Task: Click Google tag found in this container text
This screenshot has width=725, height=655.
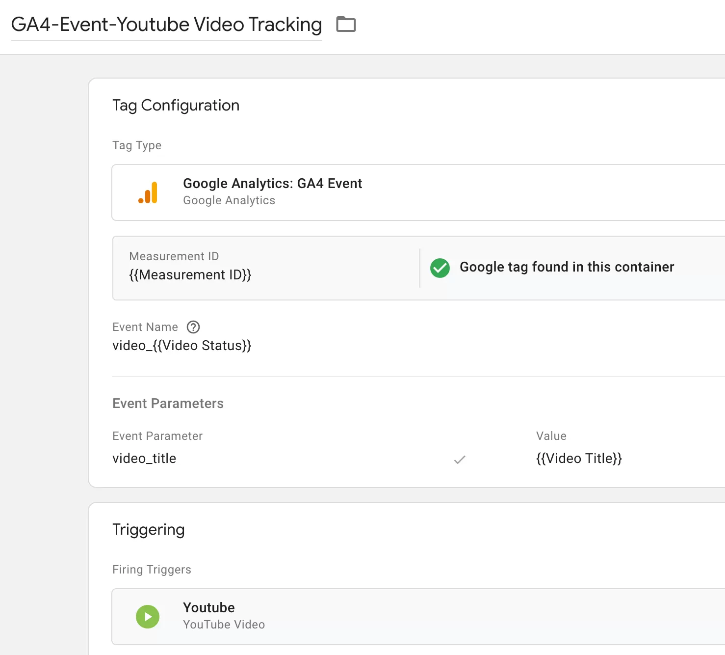Action: tap(567, 267)
